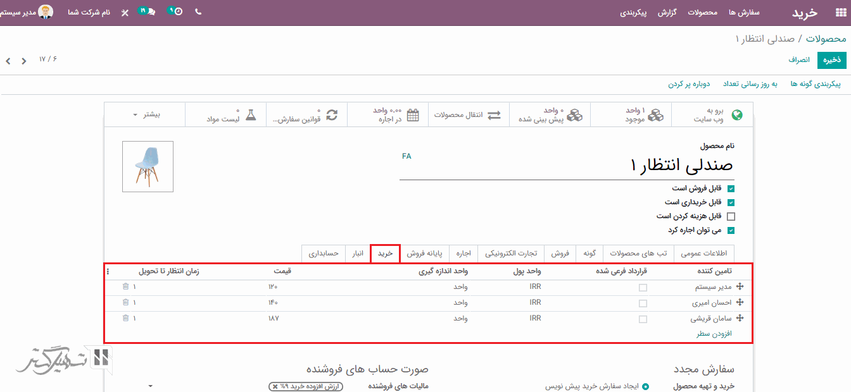Delete the vendor row priced 140
This screenshot has width=851, height=392.
125,303
